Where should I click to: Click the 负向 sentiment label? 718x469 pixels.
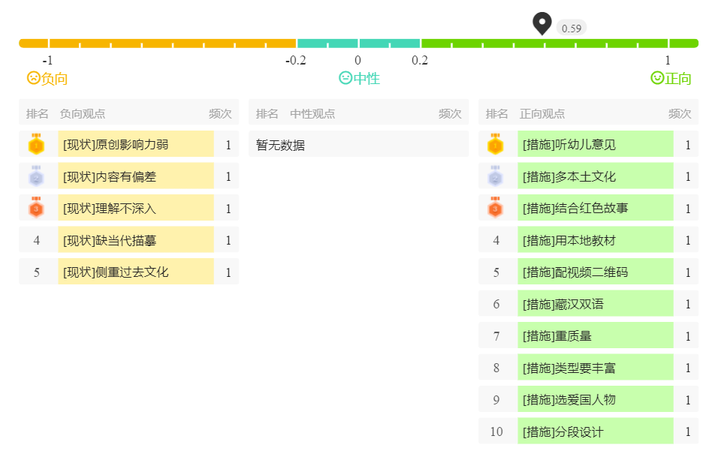point(55,79)
